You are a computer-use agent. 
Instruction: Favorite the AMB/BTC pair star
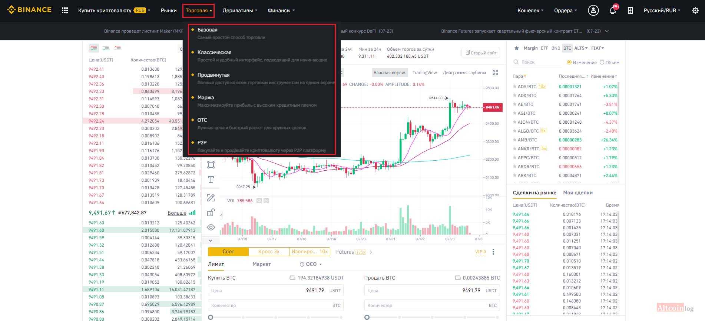tap(514, 140)
